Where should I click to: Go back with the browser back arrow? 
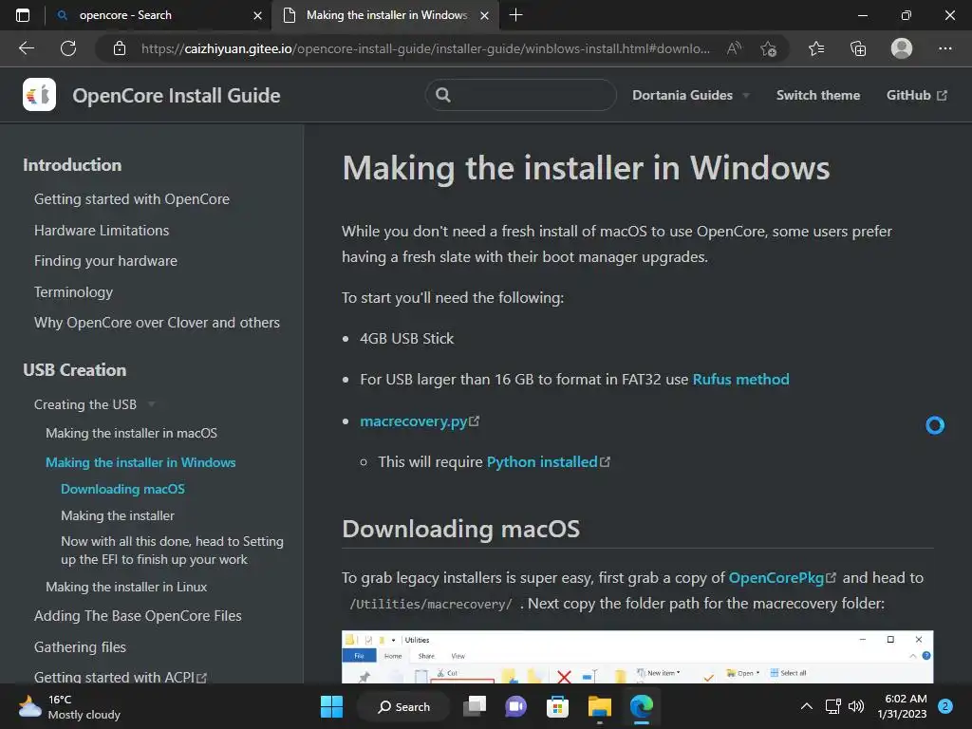26,48
